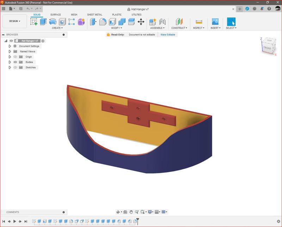Click the timeline position marker
The width and height of the screenshot is (282, 227).
pos(138,221)
